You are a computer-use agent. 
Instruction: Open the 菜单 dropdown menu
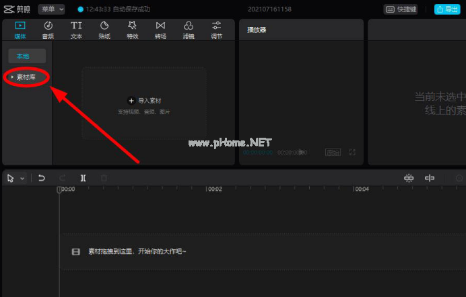point(52,9)
